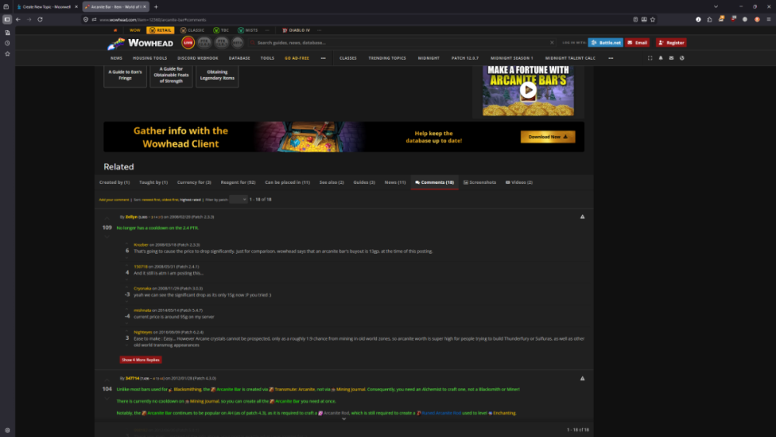The image size is (776, 437).
Task: Expand more links after MISTS in top bar
Action: tap(267, 30)
